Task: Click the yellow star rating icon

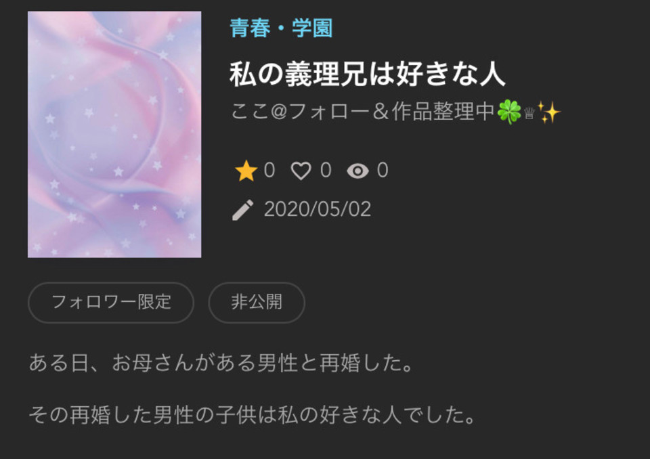Action: (x=246, y=171)
